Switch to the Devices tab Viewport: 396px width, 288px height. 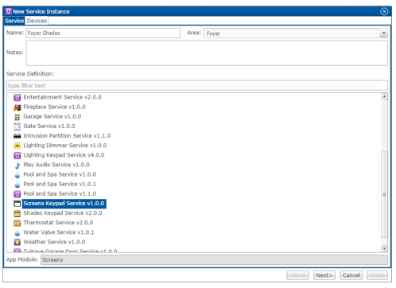tap(37, 21)
